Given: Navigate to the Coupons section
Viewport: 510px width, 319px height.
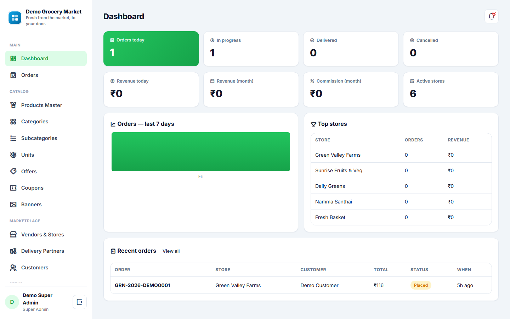Looking at the screenshot, I should [x=46, y=188].
